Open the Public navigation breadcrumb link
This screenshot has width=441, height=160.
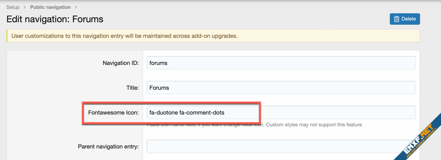50,7
